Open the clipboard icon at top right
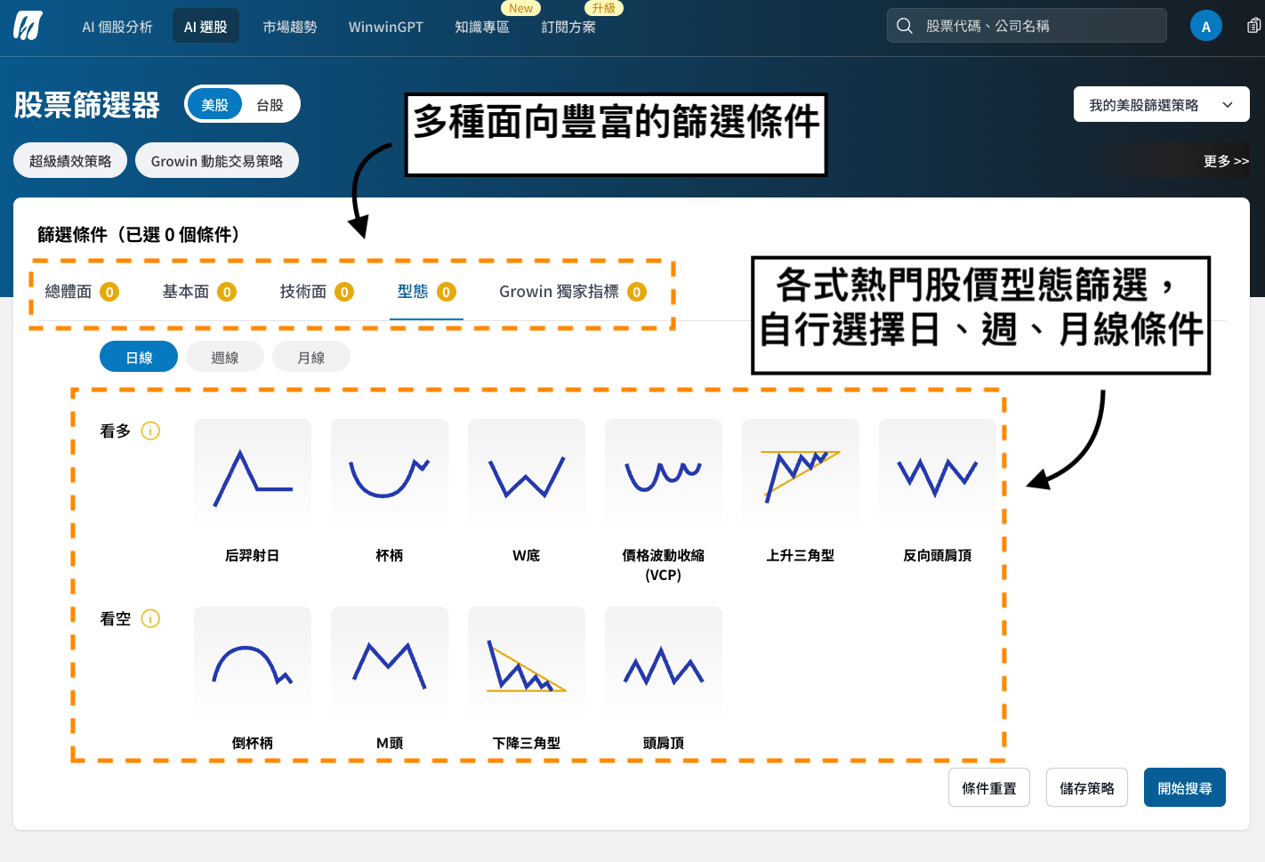Viewport: 1265px width, 862px height. click(x=1253, y=26)
